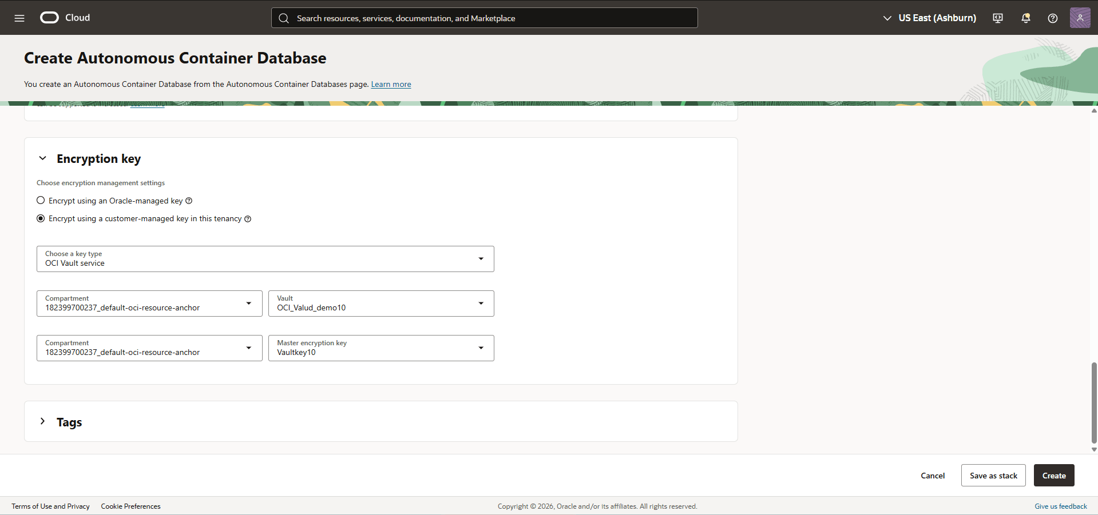Select Encrypt using an Oracle-managed key
The height and width of the screenshot is (515, 1098).
(41, 200)
